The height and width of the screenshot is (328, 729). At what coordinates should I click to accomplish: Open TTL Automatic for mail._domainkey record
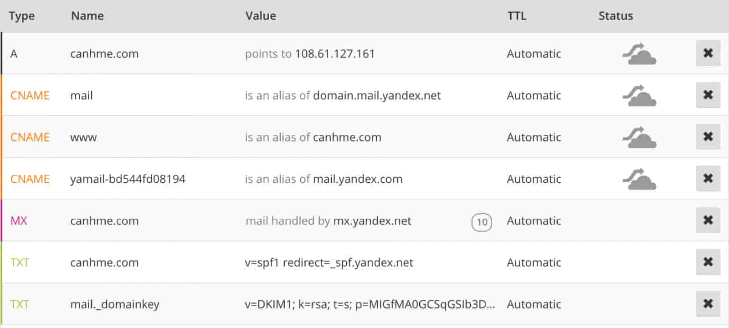tap(534, 304)
